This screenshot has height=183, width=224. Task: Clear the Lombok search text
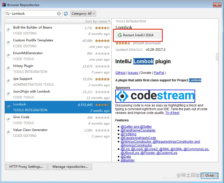(x=59, y=14)
